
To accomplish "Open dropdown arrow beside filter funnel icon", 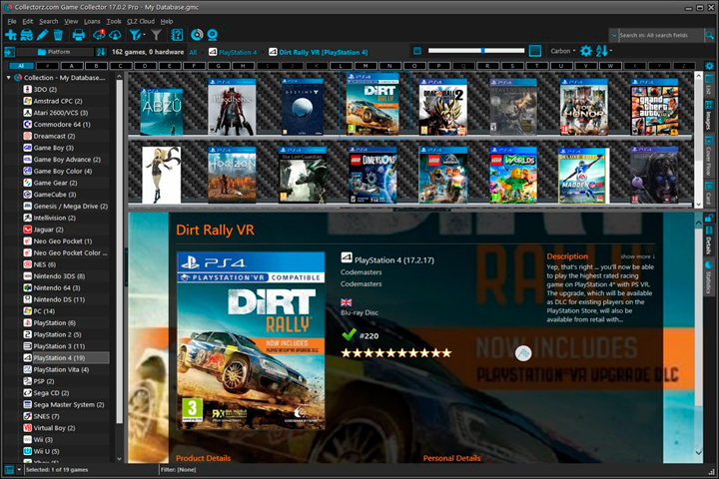I will pyautogui.click(x=144, y=35).
